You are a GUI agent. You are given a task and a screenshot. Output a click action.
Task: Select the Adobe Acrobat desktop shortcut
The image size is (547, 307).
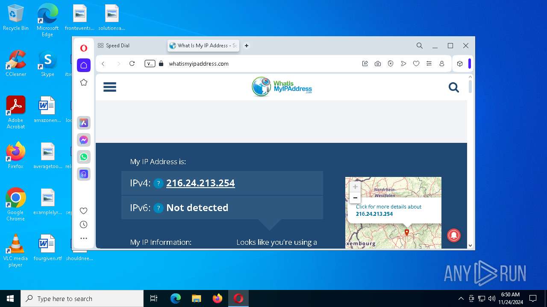[x=16, y=113]
